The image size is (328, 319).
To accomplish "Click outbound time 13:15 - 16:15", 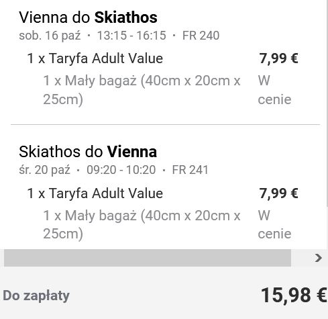I will tap(131, 36).
